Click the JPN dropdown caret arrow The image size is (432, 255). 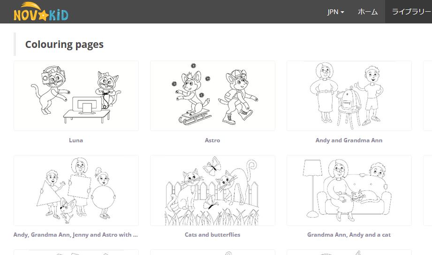[x=342, y=12]
